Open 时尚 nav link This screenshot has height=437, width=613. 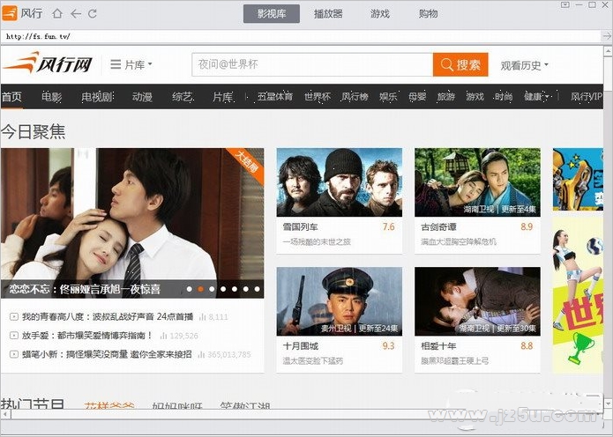tap(504, 96)
